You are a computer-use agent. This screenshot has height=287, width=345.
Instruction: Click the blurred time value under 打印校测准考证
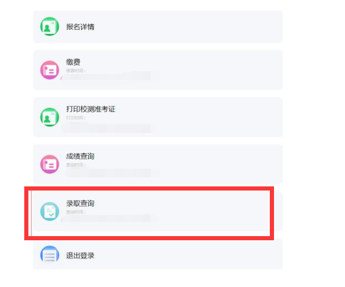(109, 128)
